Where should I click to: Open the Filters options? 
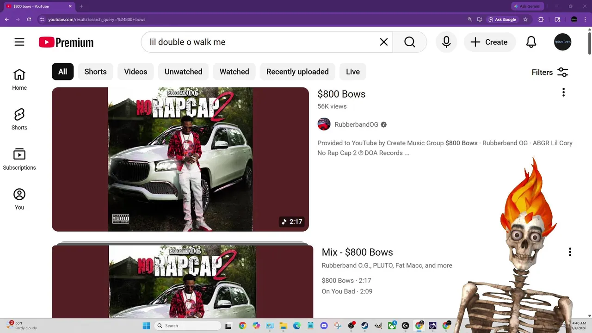coord(550,72)
